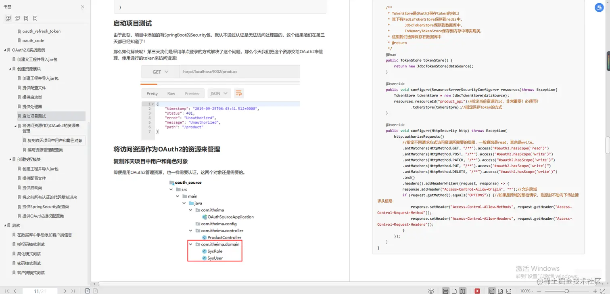Open the 100% zoom dropdown
The height and width of the screenshot is (294, 610).
click(526, 291)
